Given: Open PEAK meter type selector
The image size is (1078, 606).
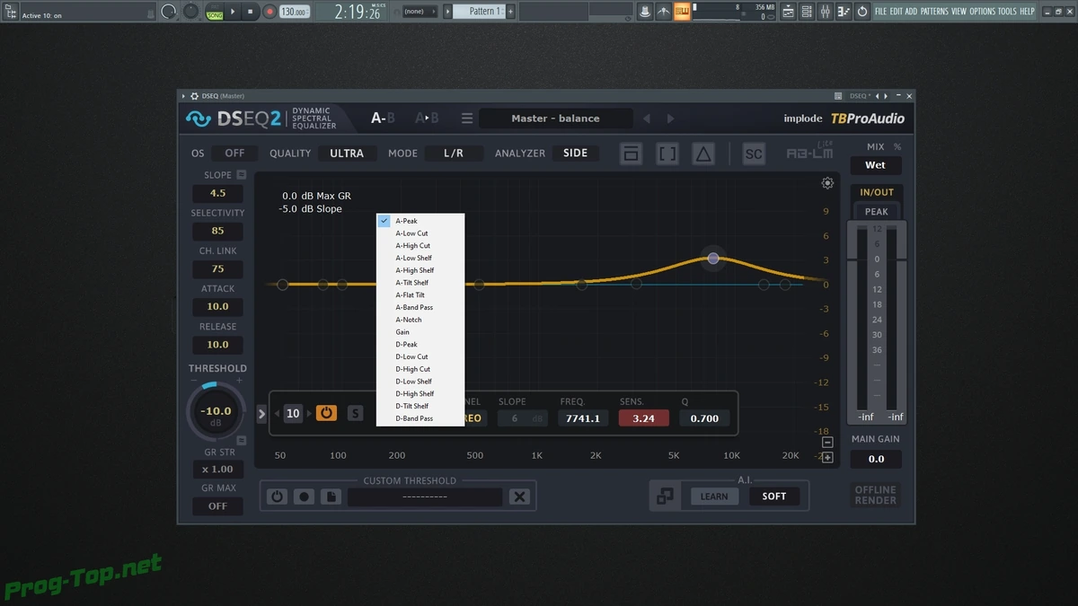Looking at the screenshot, I should click(877, 212).
